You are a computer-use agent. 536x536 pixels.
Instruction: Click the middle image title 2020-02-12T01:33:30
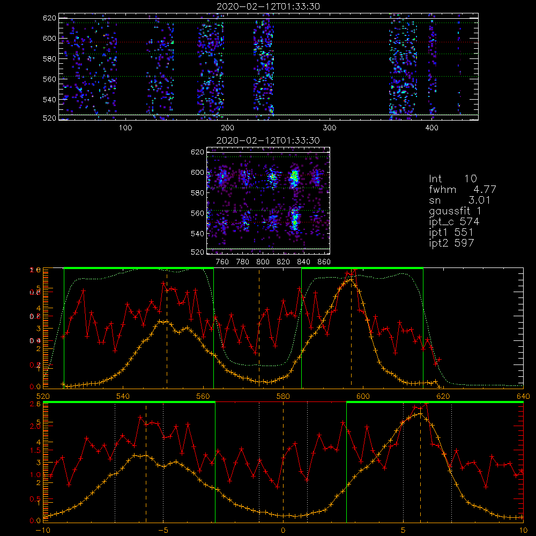[268, 140]
